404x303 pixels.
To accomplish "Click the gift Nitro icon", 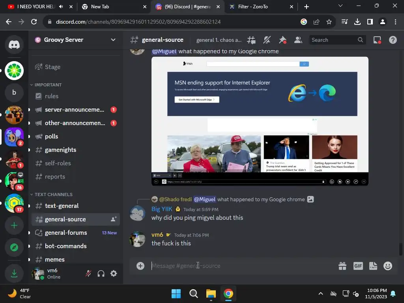I will [x=342, y=266].
